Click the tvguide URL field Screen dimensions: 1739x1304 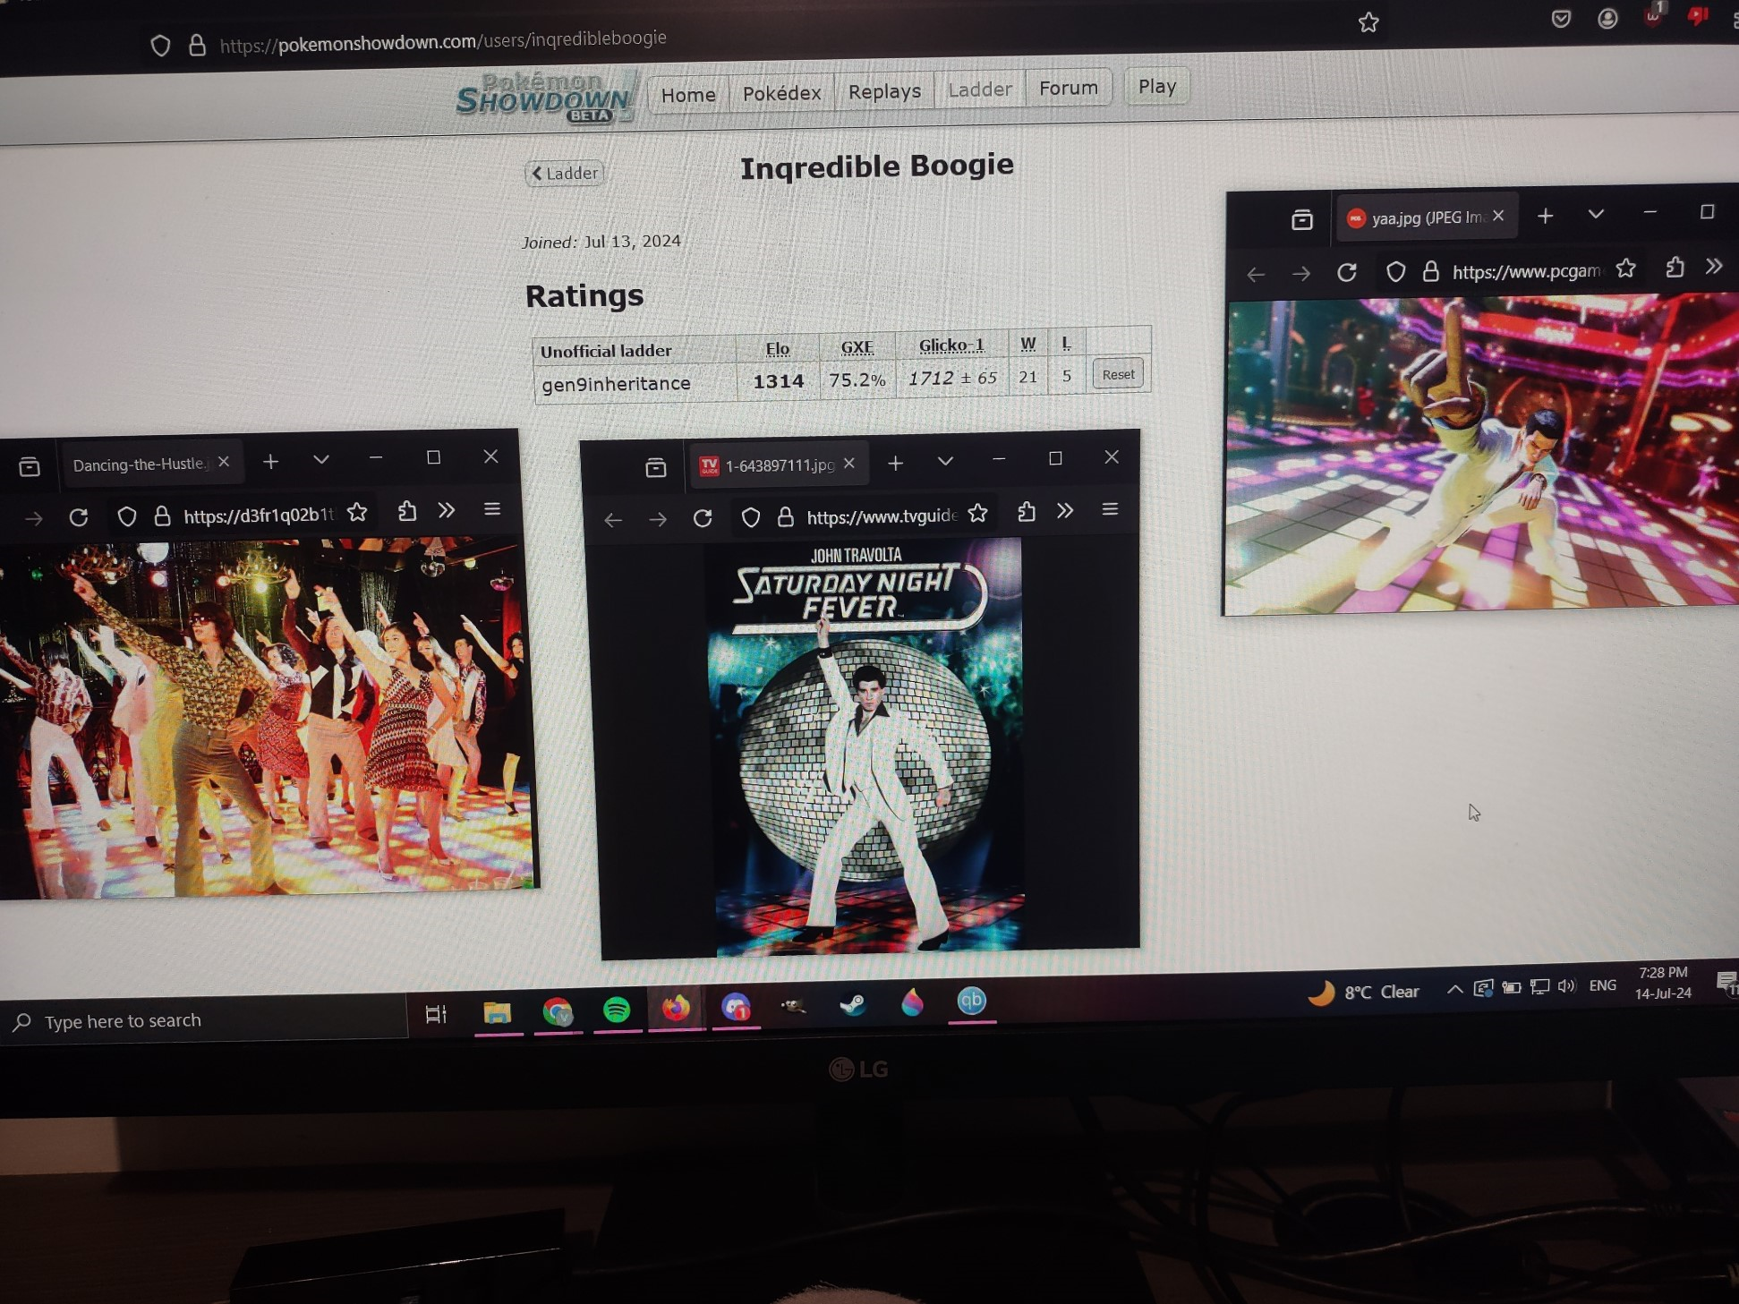[x=882, y=516]
